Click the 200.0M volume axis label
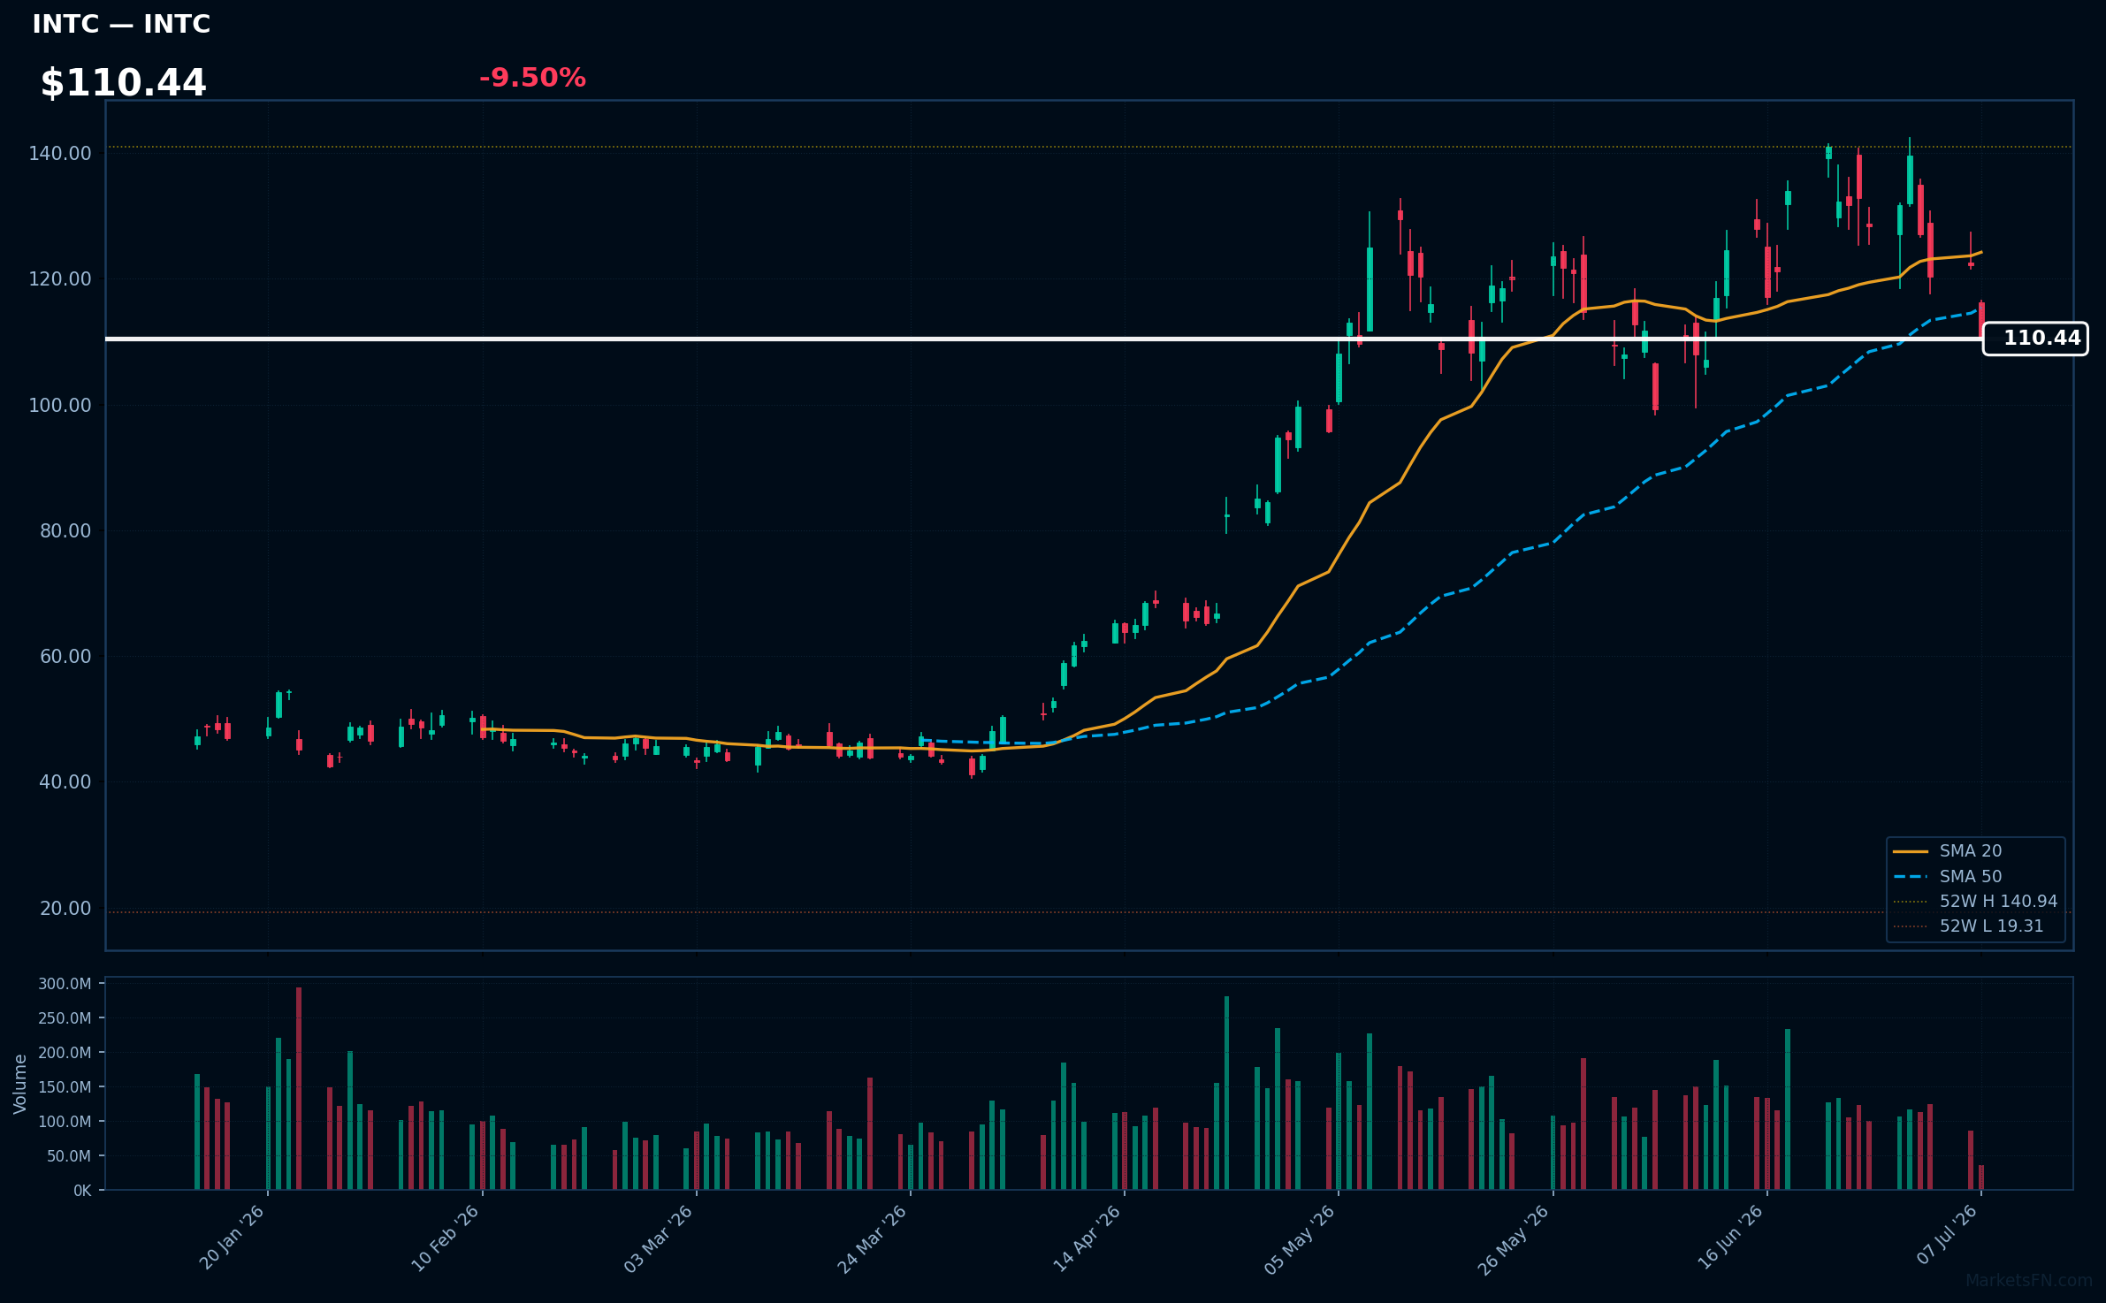 pos(65,1053)
